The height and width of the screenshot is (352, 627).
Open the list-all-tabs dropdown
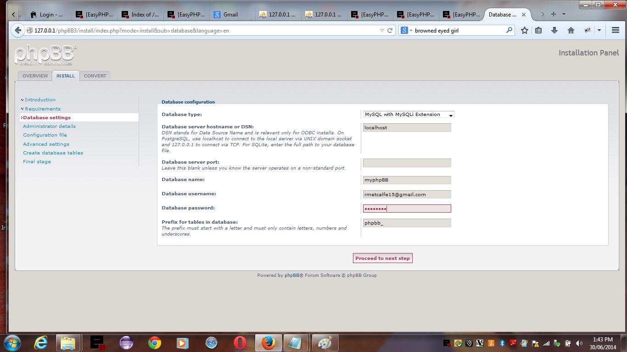pyautogui.click(x=564, y=14)
